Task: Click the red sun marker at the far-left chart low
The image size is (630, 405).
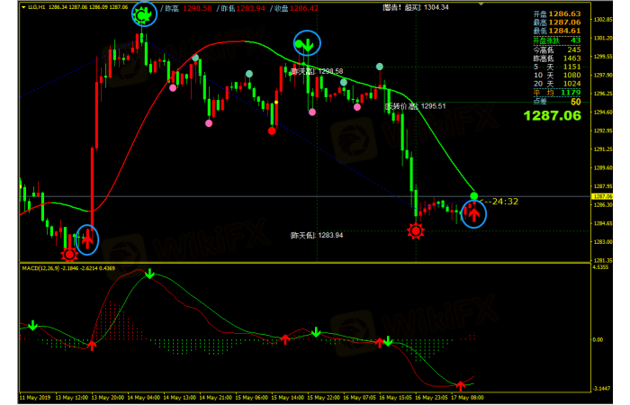Action: [68, 256]
